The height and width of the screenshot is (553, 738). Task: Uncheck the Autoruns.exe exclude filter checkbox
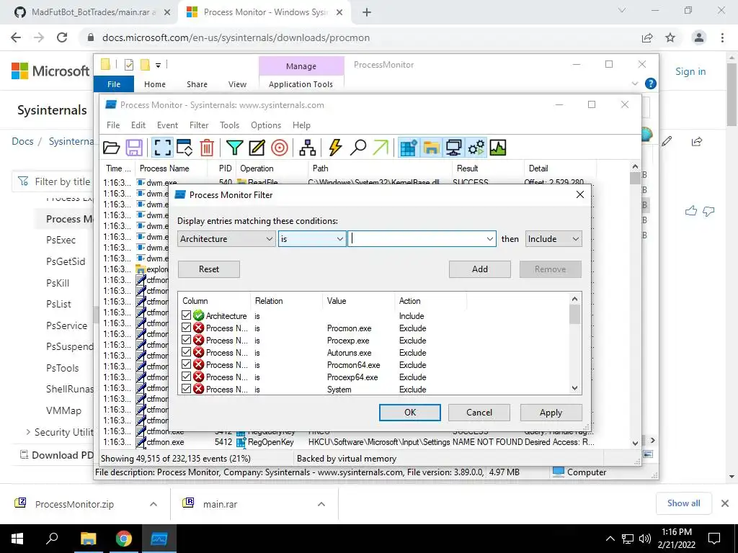point(186,352)
